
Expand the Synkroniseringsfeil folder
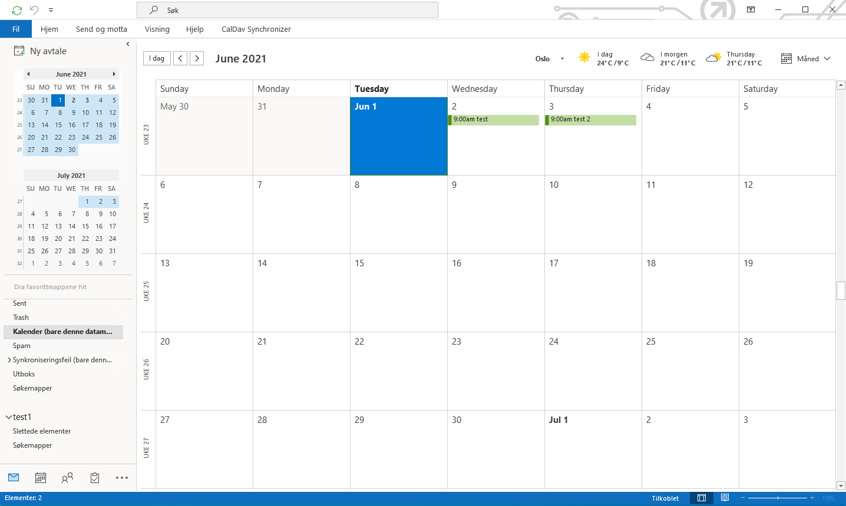coord(9,360)
